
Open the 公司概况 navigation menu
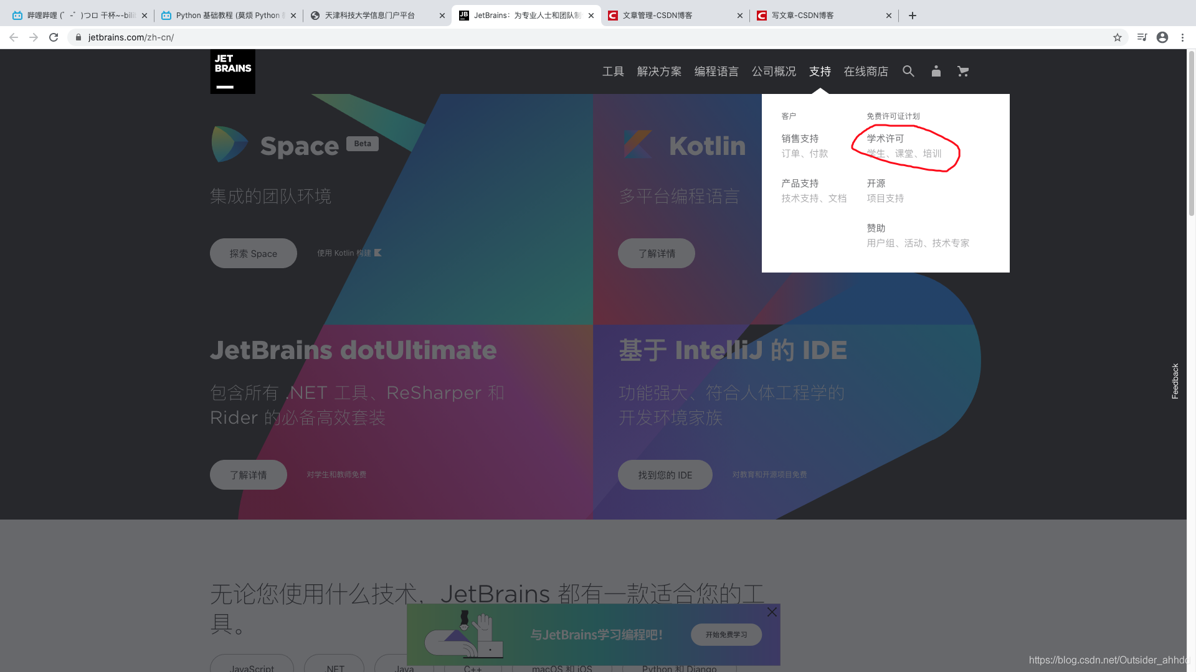[x=774, y=72]
